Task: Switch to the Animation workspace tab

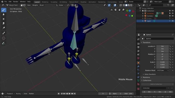Action: pyautogui.click(x=92, y=2)
